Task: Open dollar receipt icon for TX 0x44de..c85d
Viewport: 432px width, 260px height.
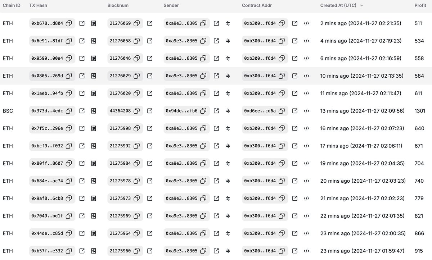Action: [x=94, y=233]
